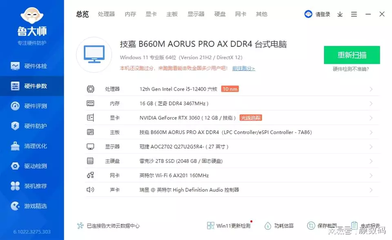Expand the 主硬盘 main disk row arrow

pos(371,161)
